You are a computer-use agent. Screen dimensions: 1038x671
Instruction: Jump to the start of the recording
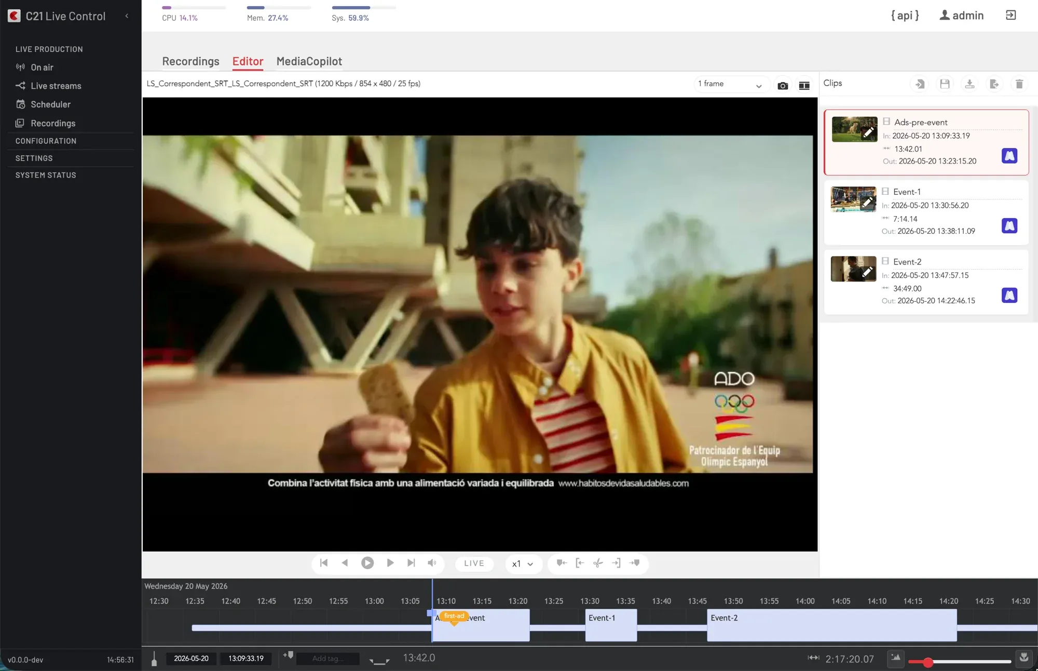(324, 563)
